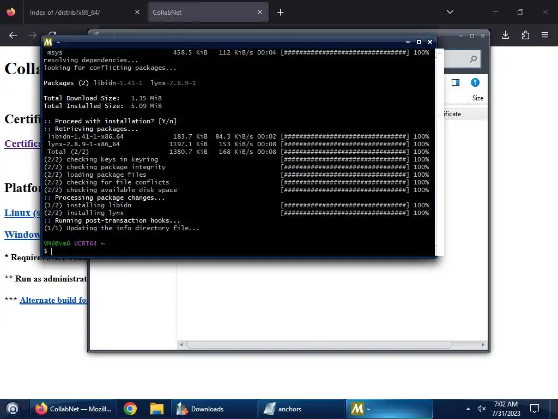Click the Firefox logo icon in the browser
Image resolution: width=558 pixels, height=419 pixels.
pyautogui.click(x=11, y=12)
